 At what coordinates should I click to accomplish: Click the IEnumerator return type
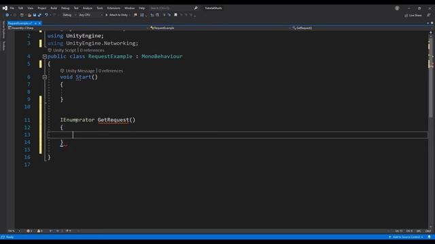pos(77,120)
